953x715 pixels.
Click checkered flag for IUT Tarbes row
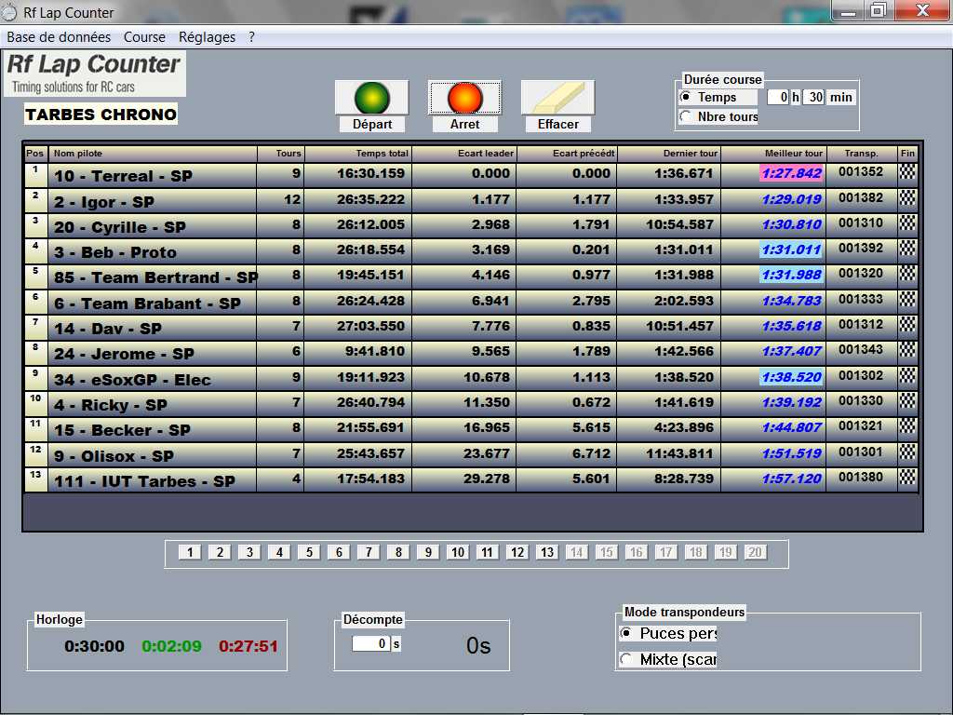point(907,477)
